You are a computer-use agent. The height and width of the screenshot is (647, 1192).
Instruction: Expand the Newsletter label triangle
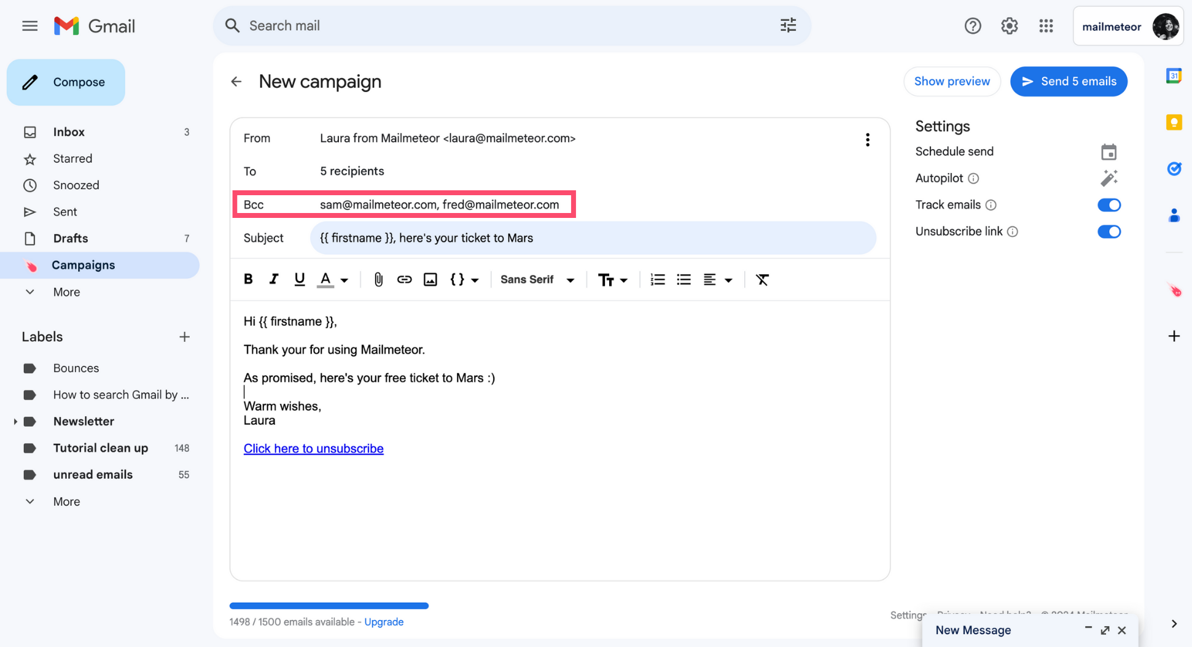coord(15,422)
